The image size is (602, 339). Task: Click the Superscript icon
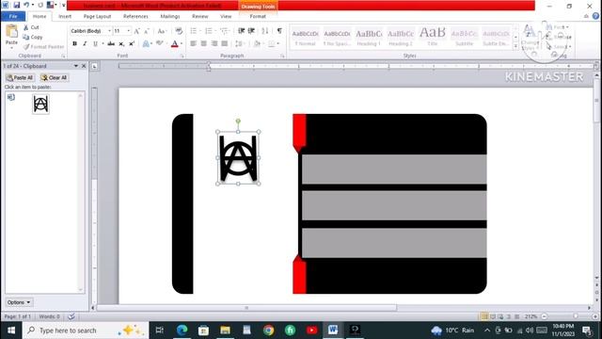tap(132, 44)
